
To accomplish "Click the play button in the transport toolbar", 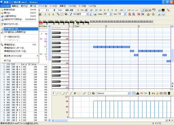I will [108, 10].
